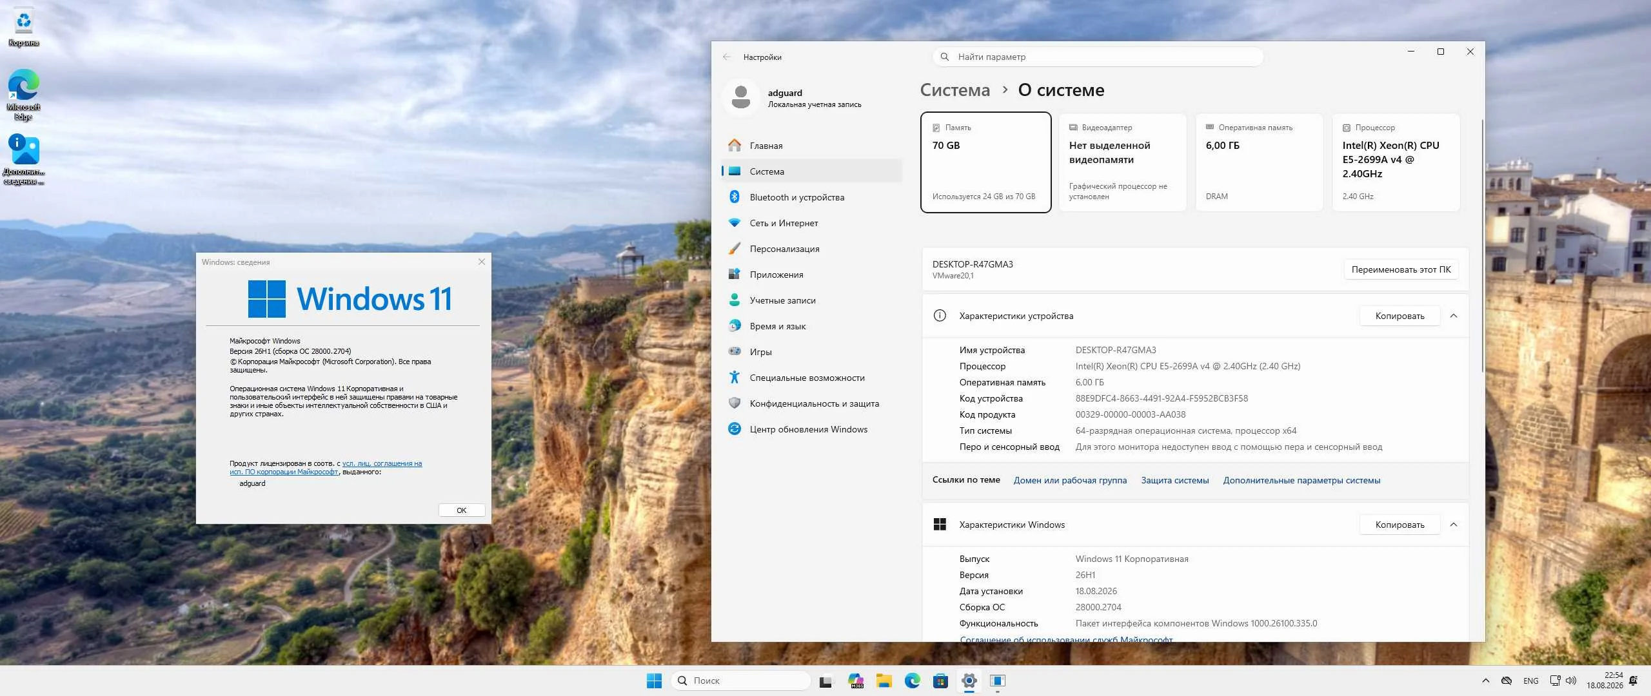
Task: Open the Windows Start menu
Action: tap(654, 681)
